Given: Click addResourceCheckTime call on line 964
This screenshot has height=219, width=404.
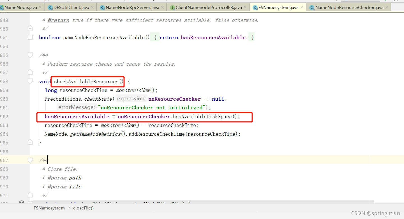Looking at the screenshot, I should tap(156, 134).
